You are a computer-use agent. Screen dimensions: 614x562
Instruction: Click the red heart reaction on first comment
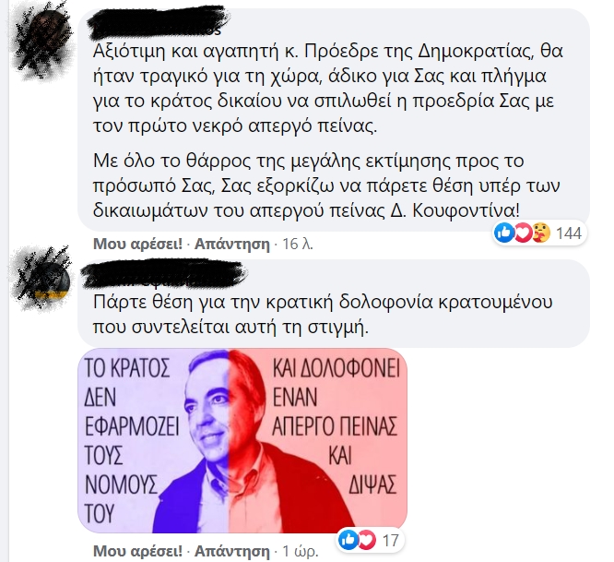pyautogui.click(x=523, y=233)
